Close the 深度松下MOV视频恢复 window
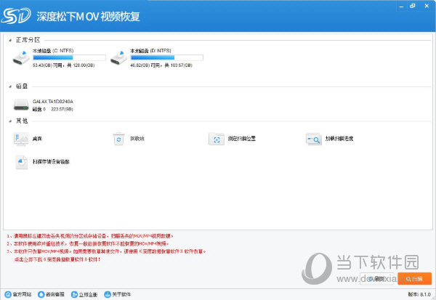 [427, 6]
